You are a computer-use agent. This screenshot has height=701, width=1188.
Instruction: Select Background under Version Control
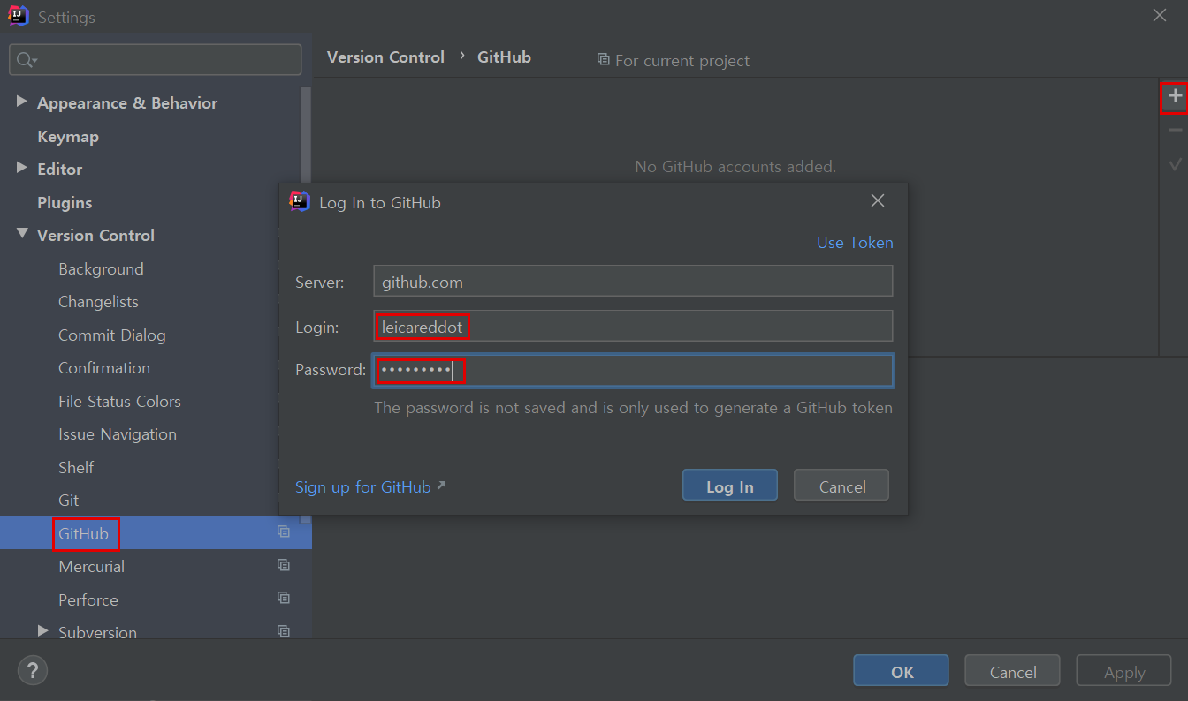tap(101, 269)
